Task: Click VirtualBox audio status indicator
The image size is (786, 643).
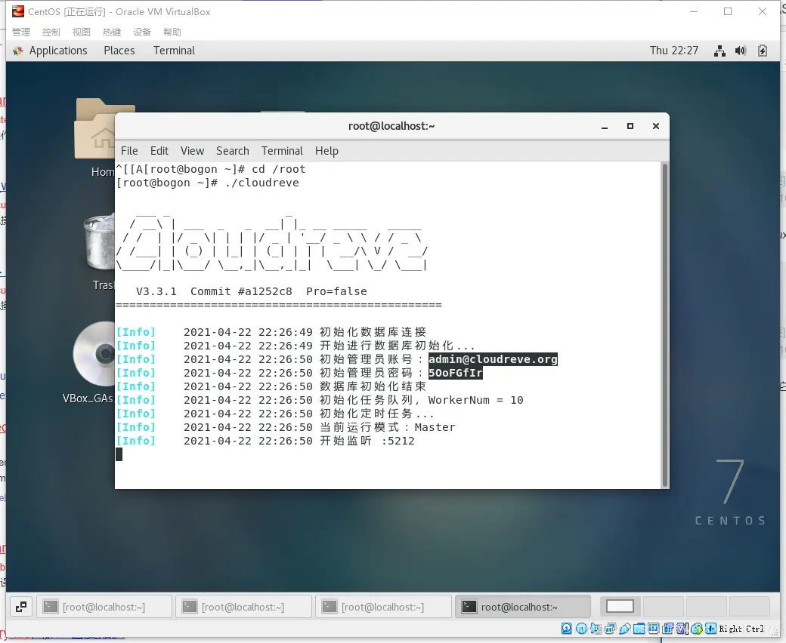Action: [596, 629]
